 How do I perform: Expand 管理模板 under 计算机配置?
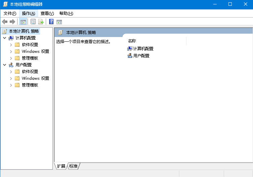coord(11,58)
